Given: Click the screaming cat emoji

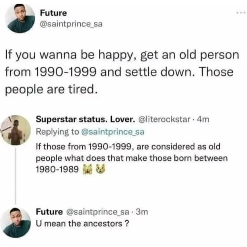Looking at the screenshot, I should click(x=87, y=169).
